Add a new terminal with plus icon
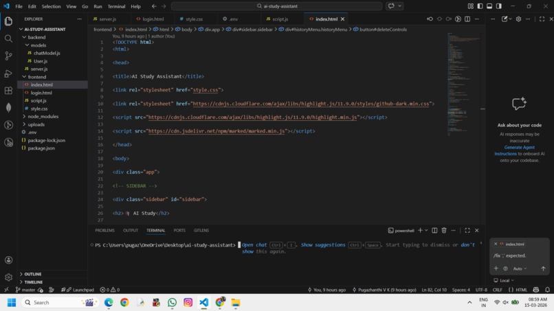 pyautogui.click(x=420, y=231)
